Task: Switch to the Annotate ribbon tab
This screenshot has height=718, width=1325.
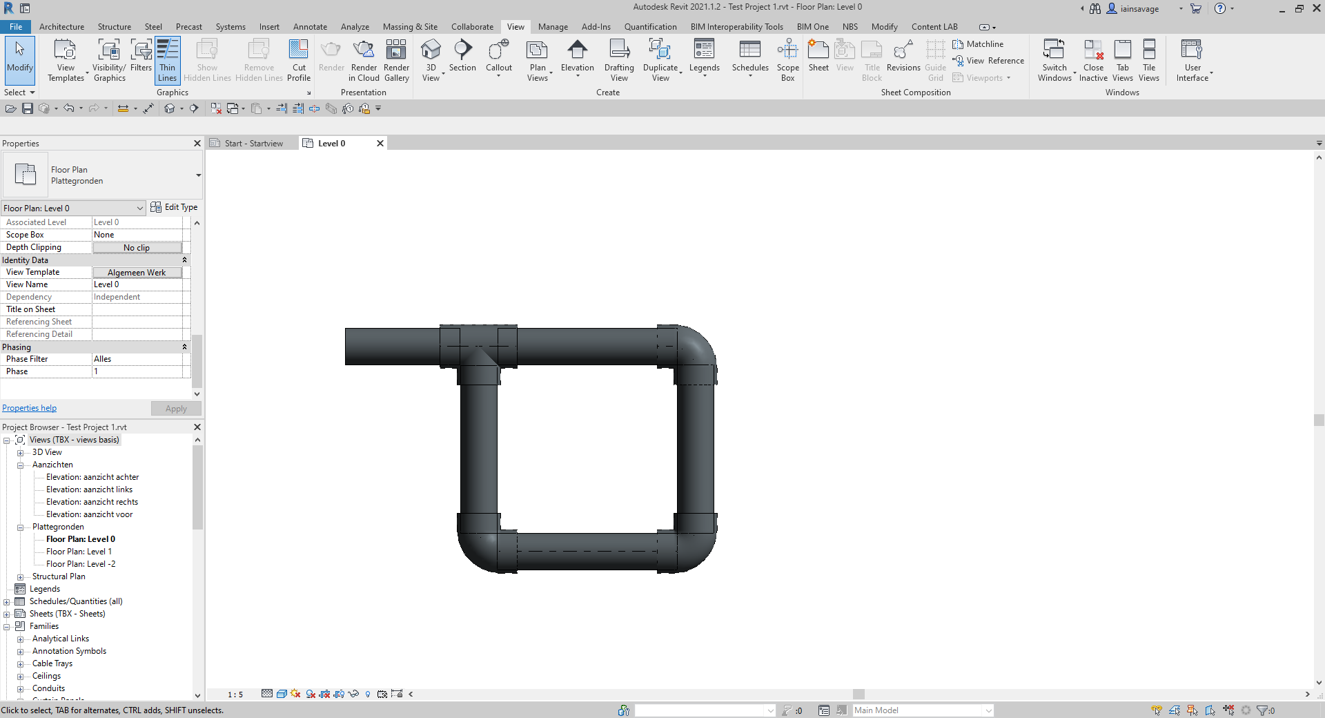Action: [x=310, y=27]
